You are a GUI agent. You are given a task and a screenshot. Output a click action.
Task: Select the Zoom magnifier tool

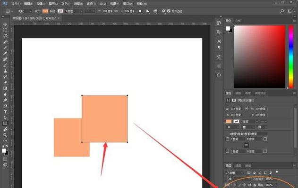[x=5, y=135]
